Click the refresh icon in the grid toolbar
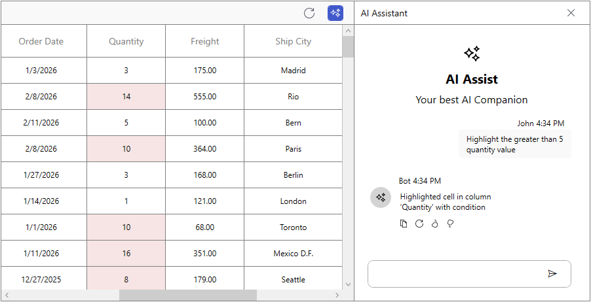 309,13
